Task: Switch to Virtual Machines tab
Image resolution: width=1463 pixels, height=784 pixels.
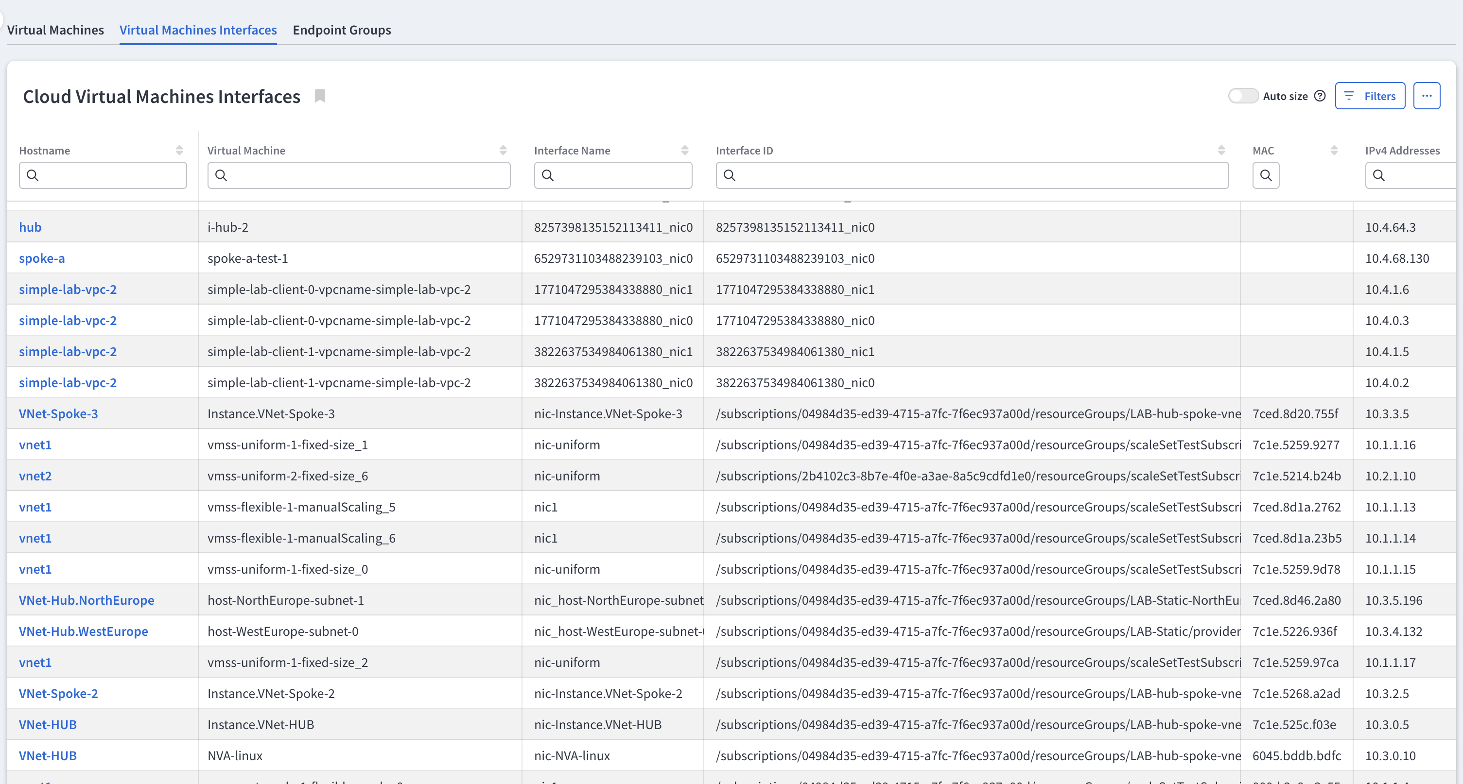Action: pyautogui.click(x=56, y=30)
